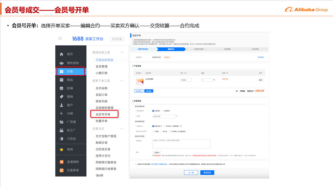Open 网商银行收票易 menu item
Image resolution: width=333 pixels, height=187 pixels.
(106, 169)
